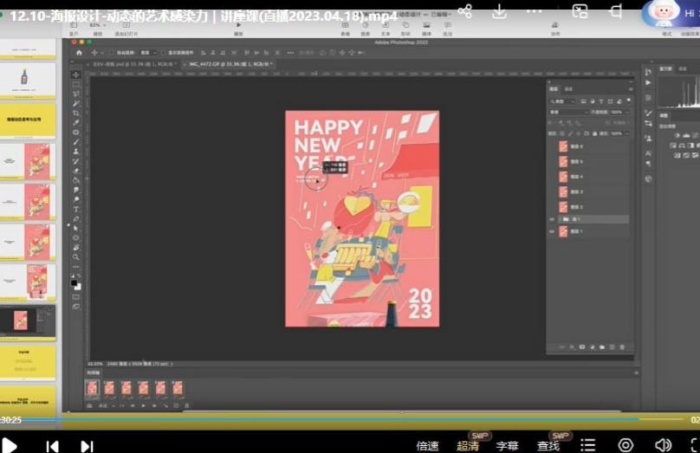This screenshot has width=700, height=453.
Task: Click the share icon in video header
Action: pos(465,11)
